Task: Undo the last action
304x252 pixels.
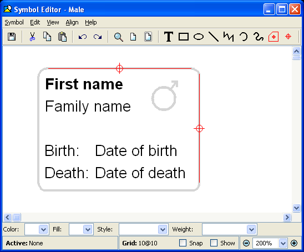Action: coord(83,37)
